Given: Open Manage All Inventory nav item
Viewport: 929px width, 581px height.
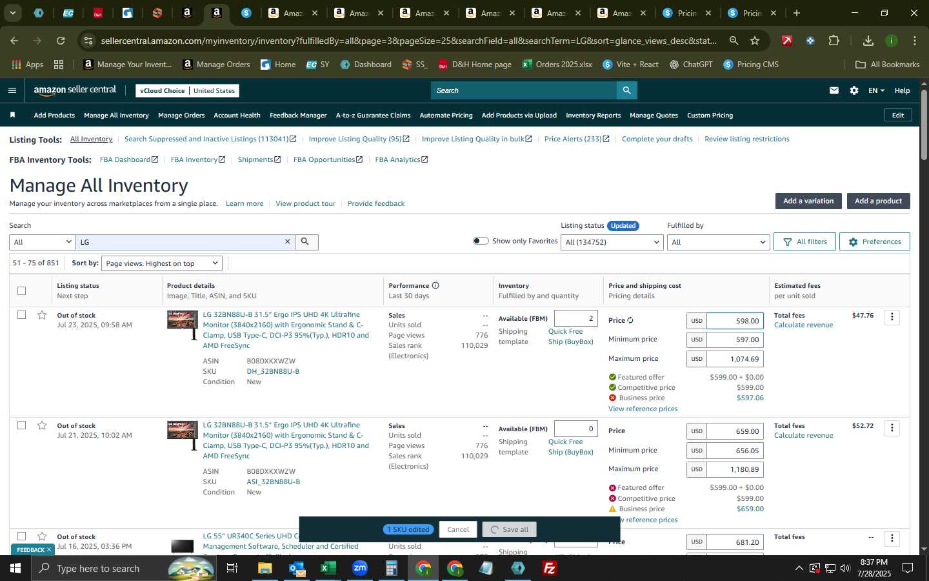Looking at the screenshot, I should tap(117, 115).
